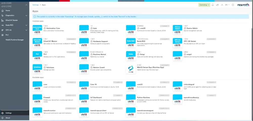Viewport: 253px width, 121px height.
Task: Select the Firewall app tile icon
Action: point(37,99)
